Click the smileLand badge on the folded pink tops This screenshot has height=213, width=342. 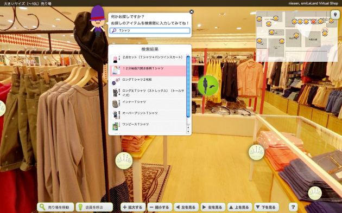256,152
